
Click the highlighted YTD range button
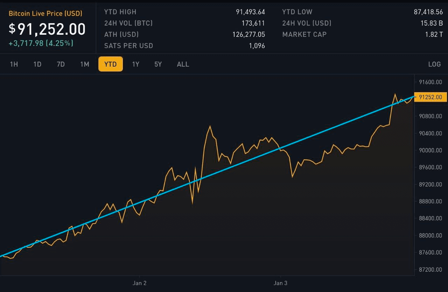coord(111,64)
